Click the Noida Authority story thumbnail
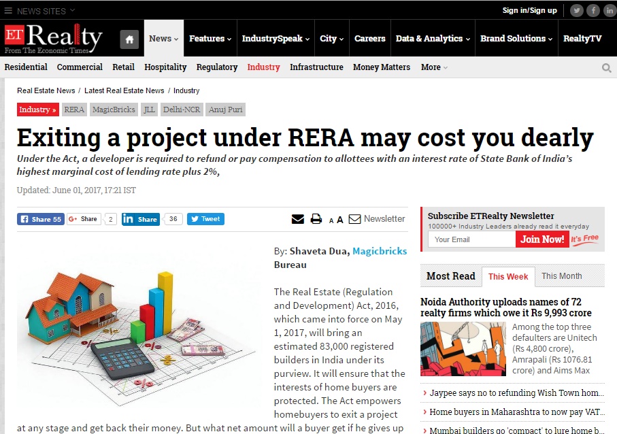 pyautogui.click(x=463, y=349)
